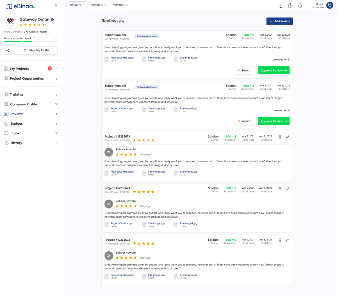Open Site Image.jpg in last Project #12235673 card
This screenshot has height=297, width=337.
point(156,275)
